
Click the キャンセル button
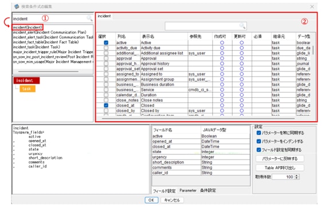pos(172,200)
